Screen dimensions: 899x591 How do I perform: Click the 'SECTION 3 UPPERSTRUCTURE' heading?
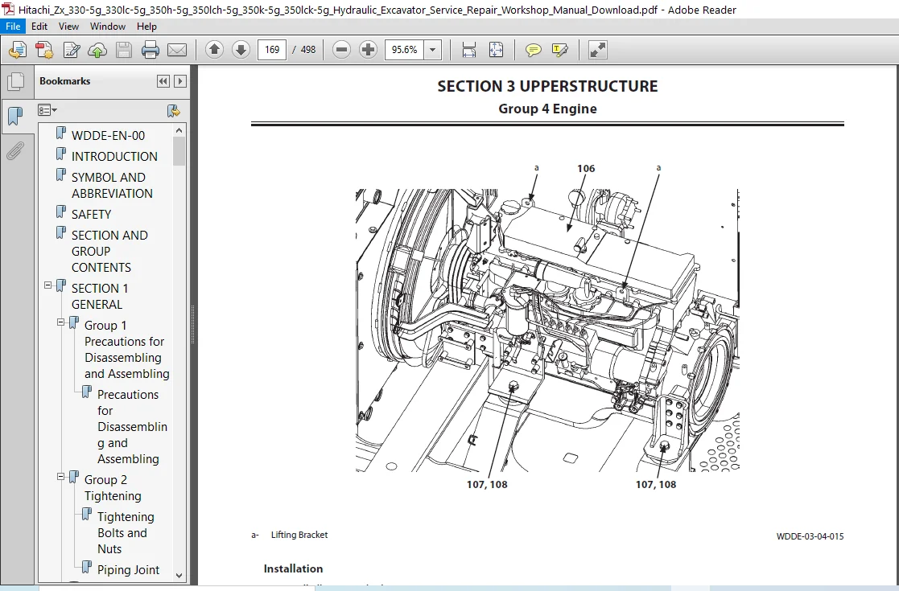pos(547,87)
